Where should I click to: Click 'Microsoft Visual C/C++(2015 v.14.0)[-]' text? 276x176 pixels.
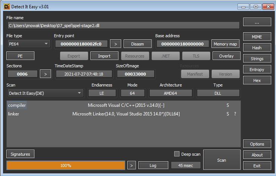(126, 105)
